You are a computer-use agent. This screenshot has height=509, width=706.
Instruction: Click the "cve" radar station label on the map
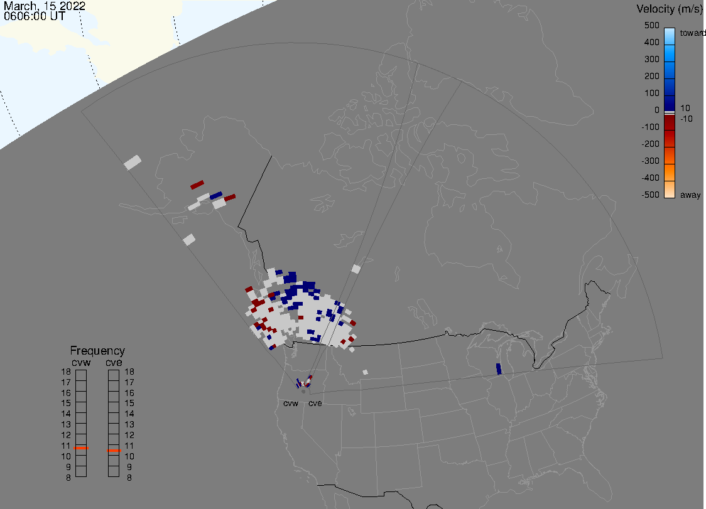point(315,403)
